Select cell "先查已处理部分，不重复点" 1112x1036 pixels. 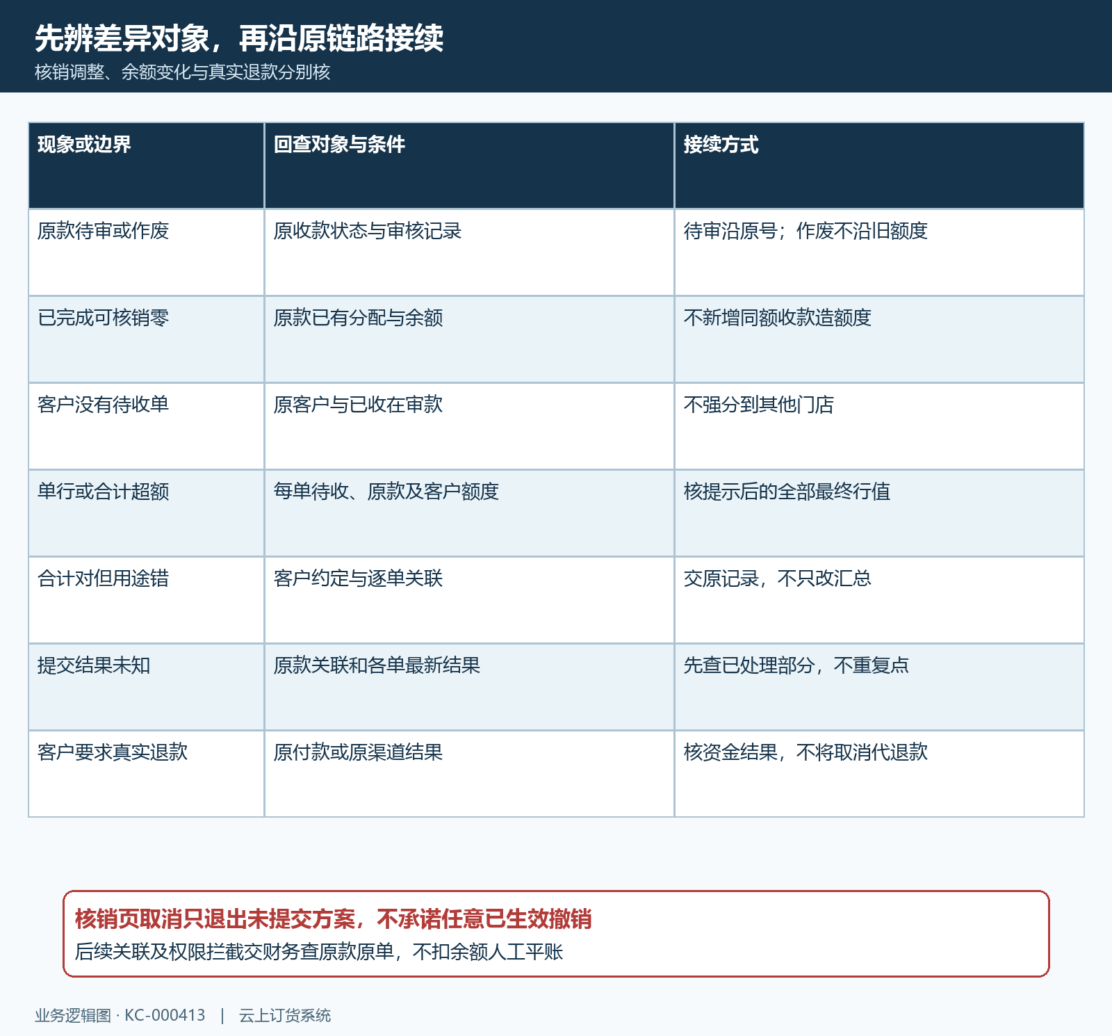click(879, 687)
